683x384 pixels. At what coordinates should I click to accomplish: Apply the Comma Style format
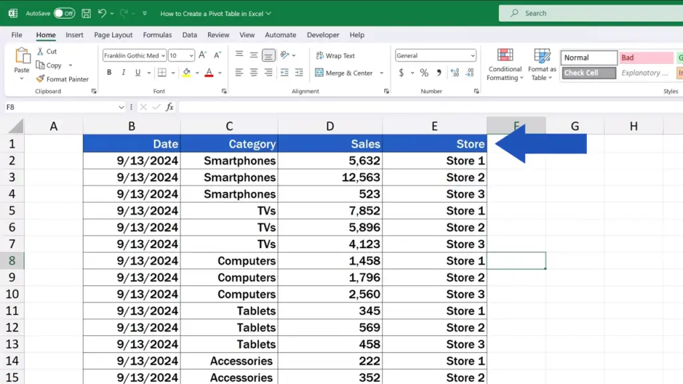click(x=439, y=73)
